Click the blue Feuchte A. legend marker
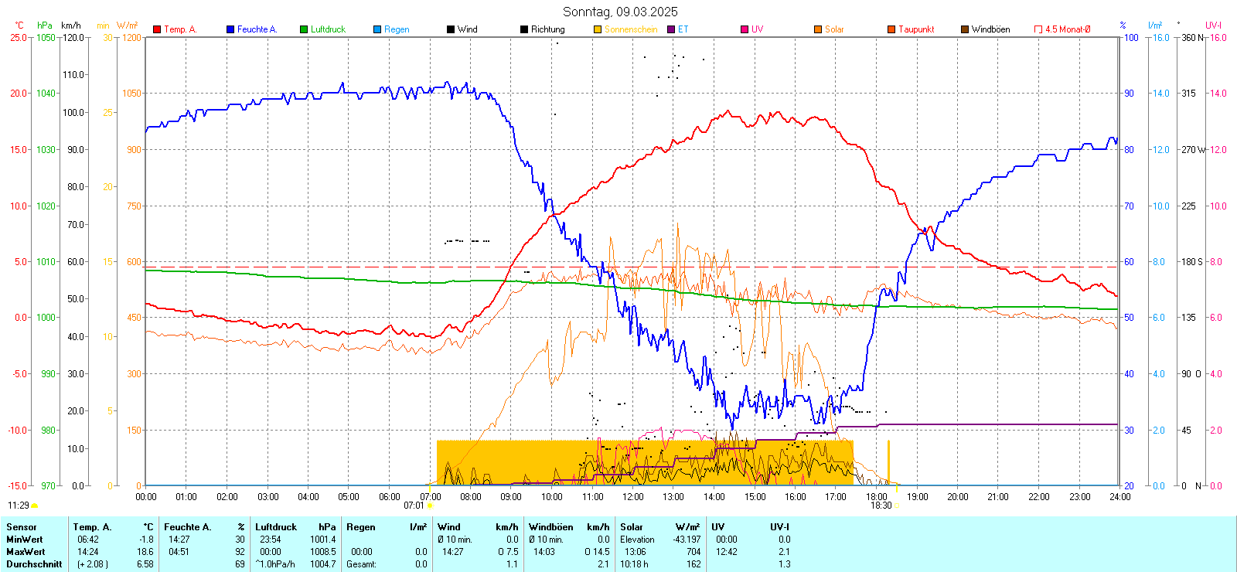Viewport: 1237px width, 572px height. (x=230, y=29)
